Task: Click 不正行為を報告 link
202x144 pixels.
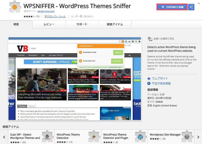Action: pos(161,83)
